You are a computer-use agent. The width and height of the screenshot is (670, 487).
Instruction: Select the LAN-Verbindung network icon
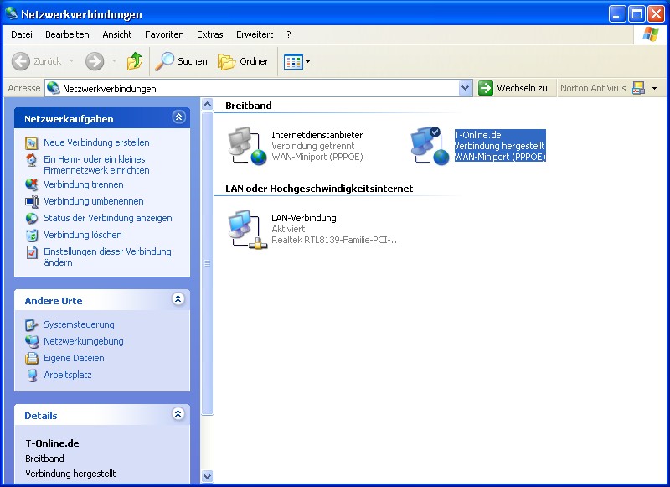click(246, 229)
